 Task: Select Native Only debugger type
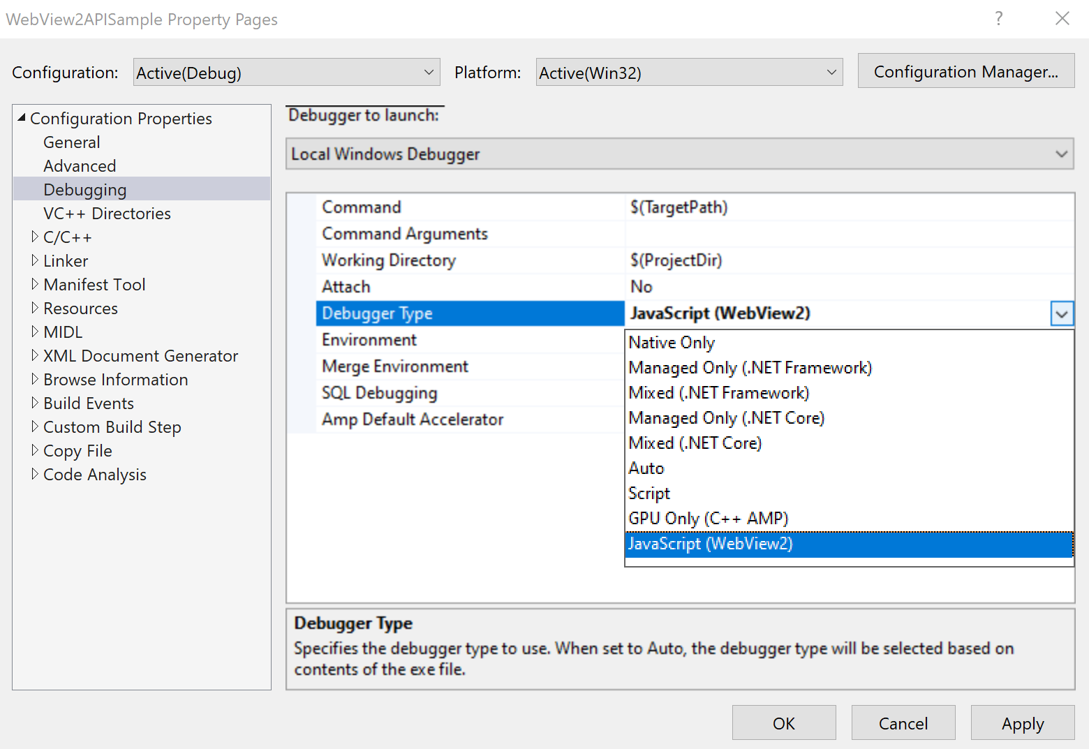coord(671,342)
